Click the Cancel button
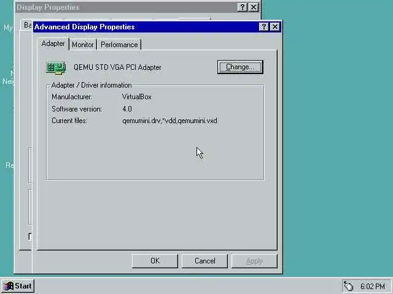This screenshot has height=294, width=393. (204, 261)
